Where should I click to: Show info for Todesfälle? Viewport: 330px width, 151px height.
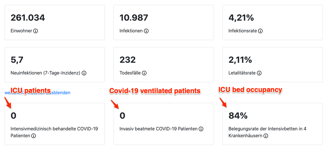point(144,73)
